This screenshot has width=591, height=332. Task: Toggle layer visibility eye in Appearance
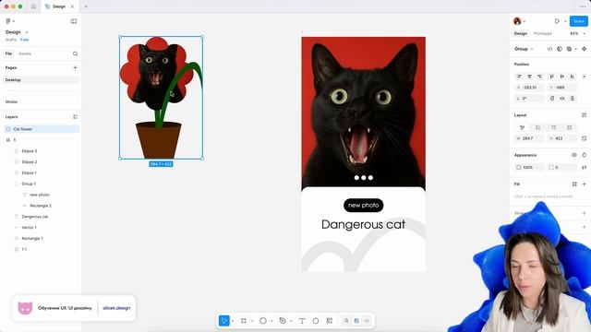coord(574,155)
